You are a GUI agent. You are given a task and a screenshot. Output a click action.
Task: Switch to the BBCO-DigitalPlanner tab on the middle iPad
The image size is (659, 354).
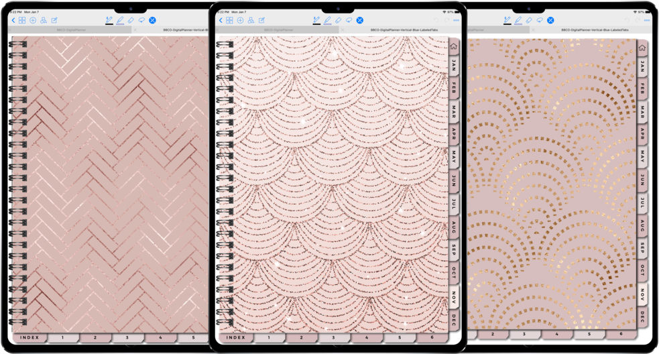click(278, 30)
